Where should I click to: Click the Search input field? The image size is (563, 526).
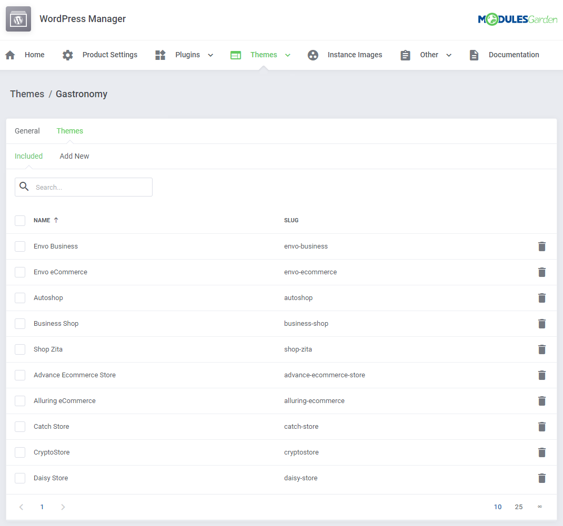(84, 187)
